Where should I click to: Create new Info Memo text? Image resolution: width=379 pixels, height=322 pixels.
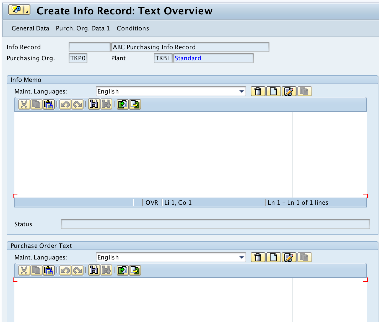click(x=273, y=91)
